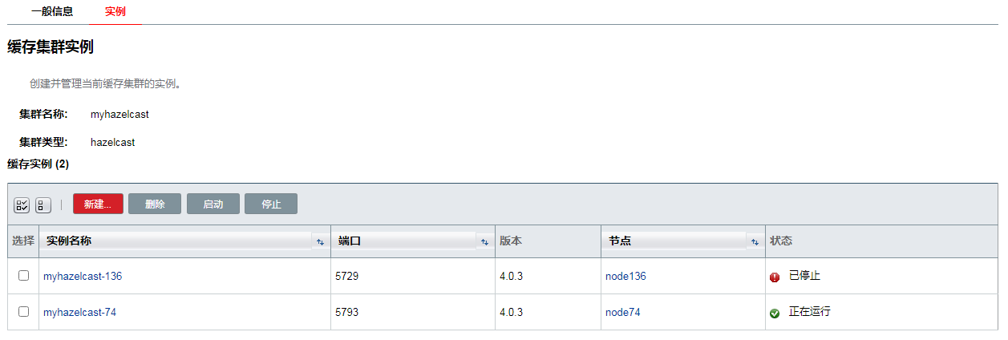This screenshot has width=1008, height=340.
Task: Open the myhazelcast-74 instance link
Action: coord(79,312)
